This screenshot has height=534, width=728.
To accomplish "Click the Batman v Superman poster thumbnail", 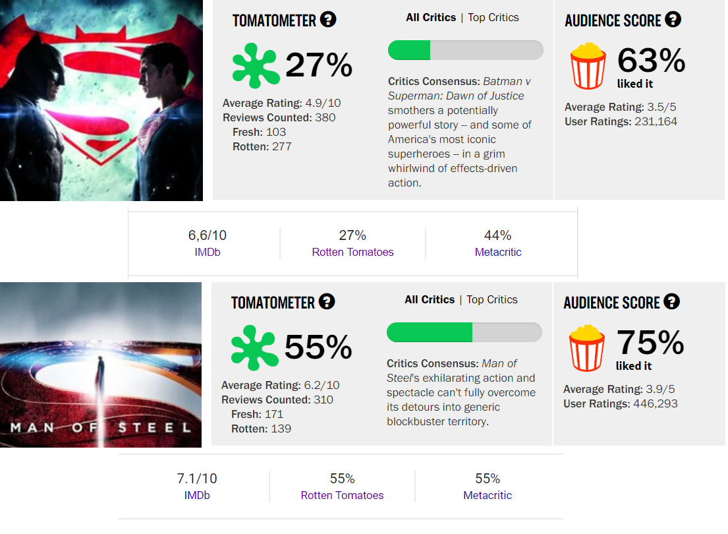I will [x=101, y=100].
